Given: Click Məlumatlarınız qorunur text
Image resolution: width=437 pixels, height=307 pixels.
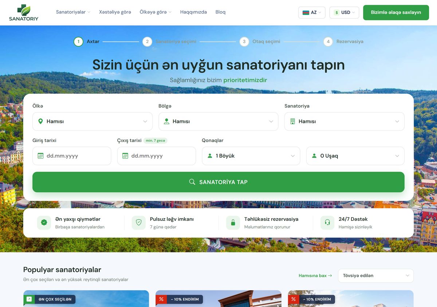Looking at the screenshot, I should pos(267,227).
